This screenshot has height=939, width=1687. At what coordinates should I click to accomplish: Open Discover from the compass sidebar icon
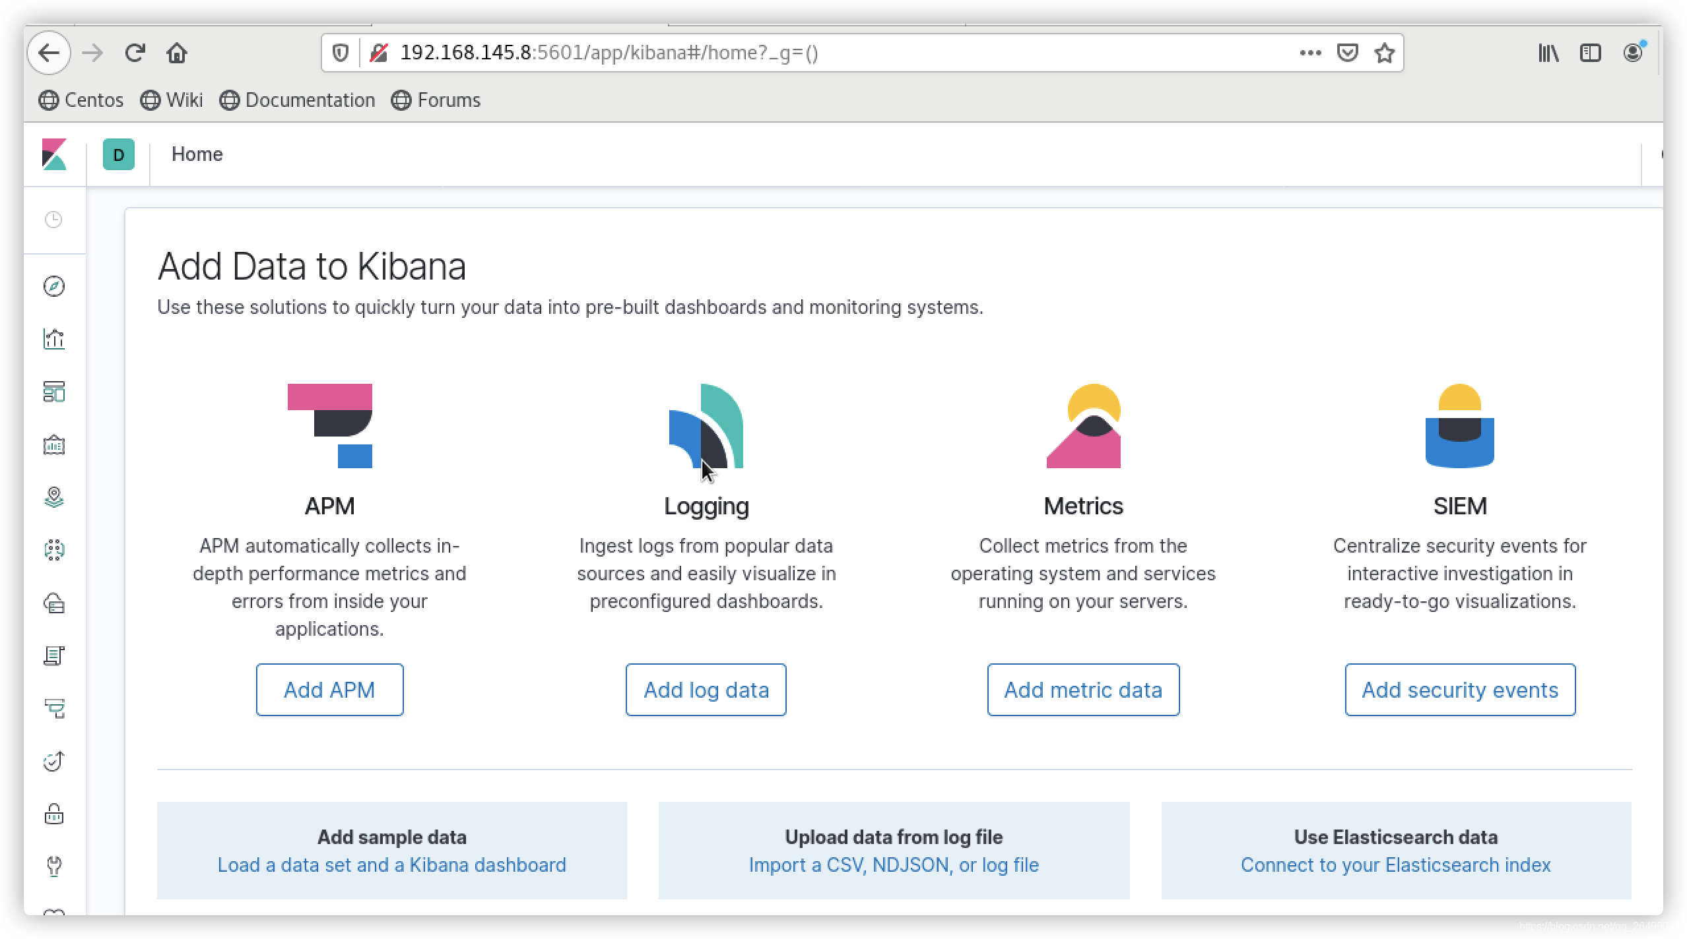54,286
